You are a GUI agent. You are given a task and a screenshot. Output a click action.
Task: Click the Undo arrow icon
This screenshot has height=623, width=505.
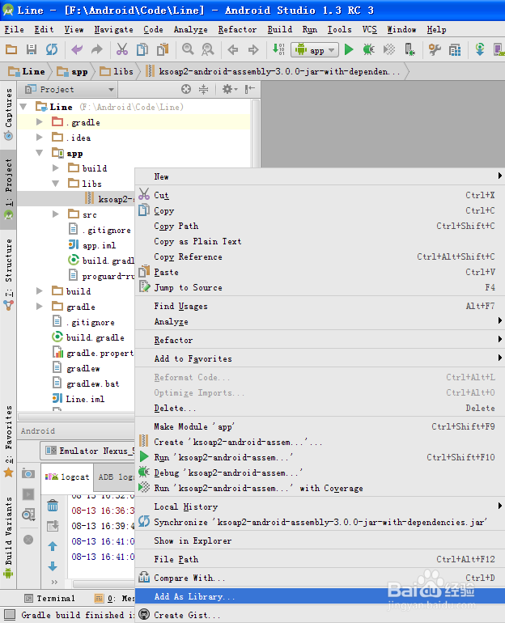tap(77, 49)
